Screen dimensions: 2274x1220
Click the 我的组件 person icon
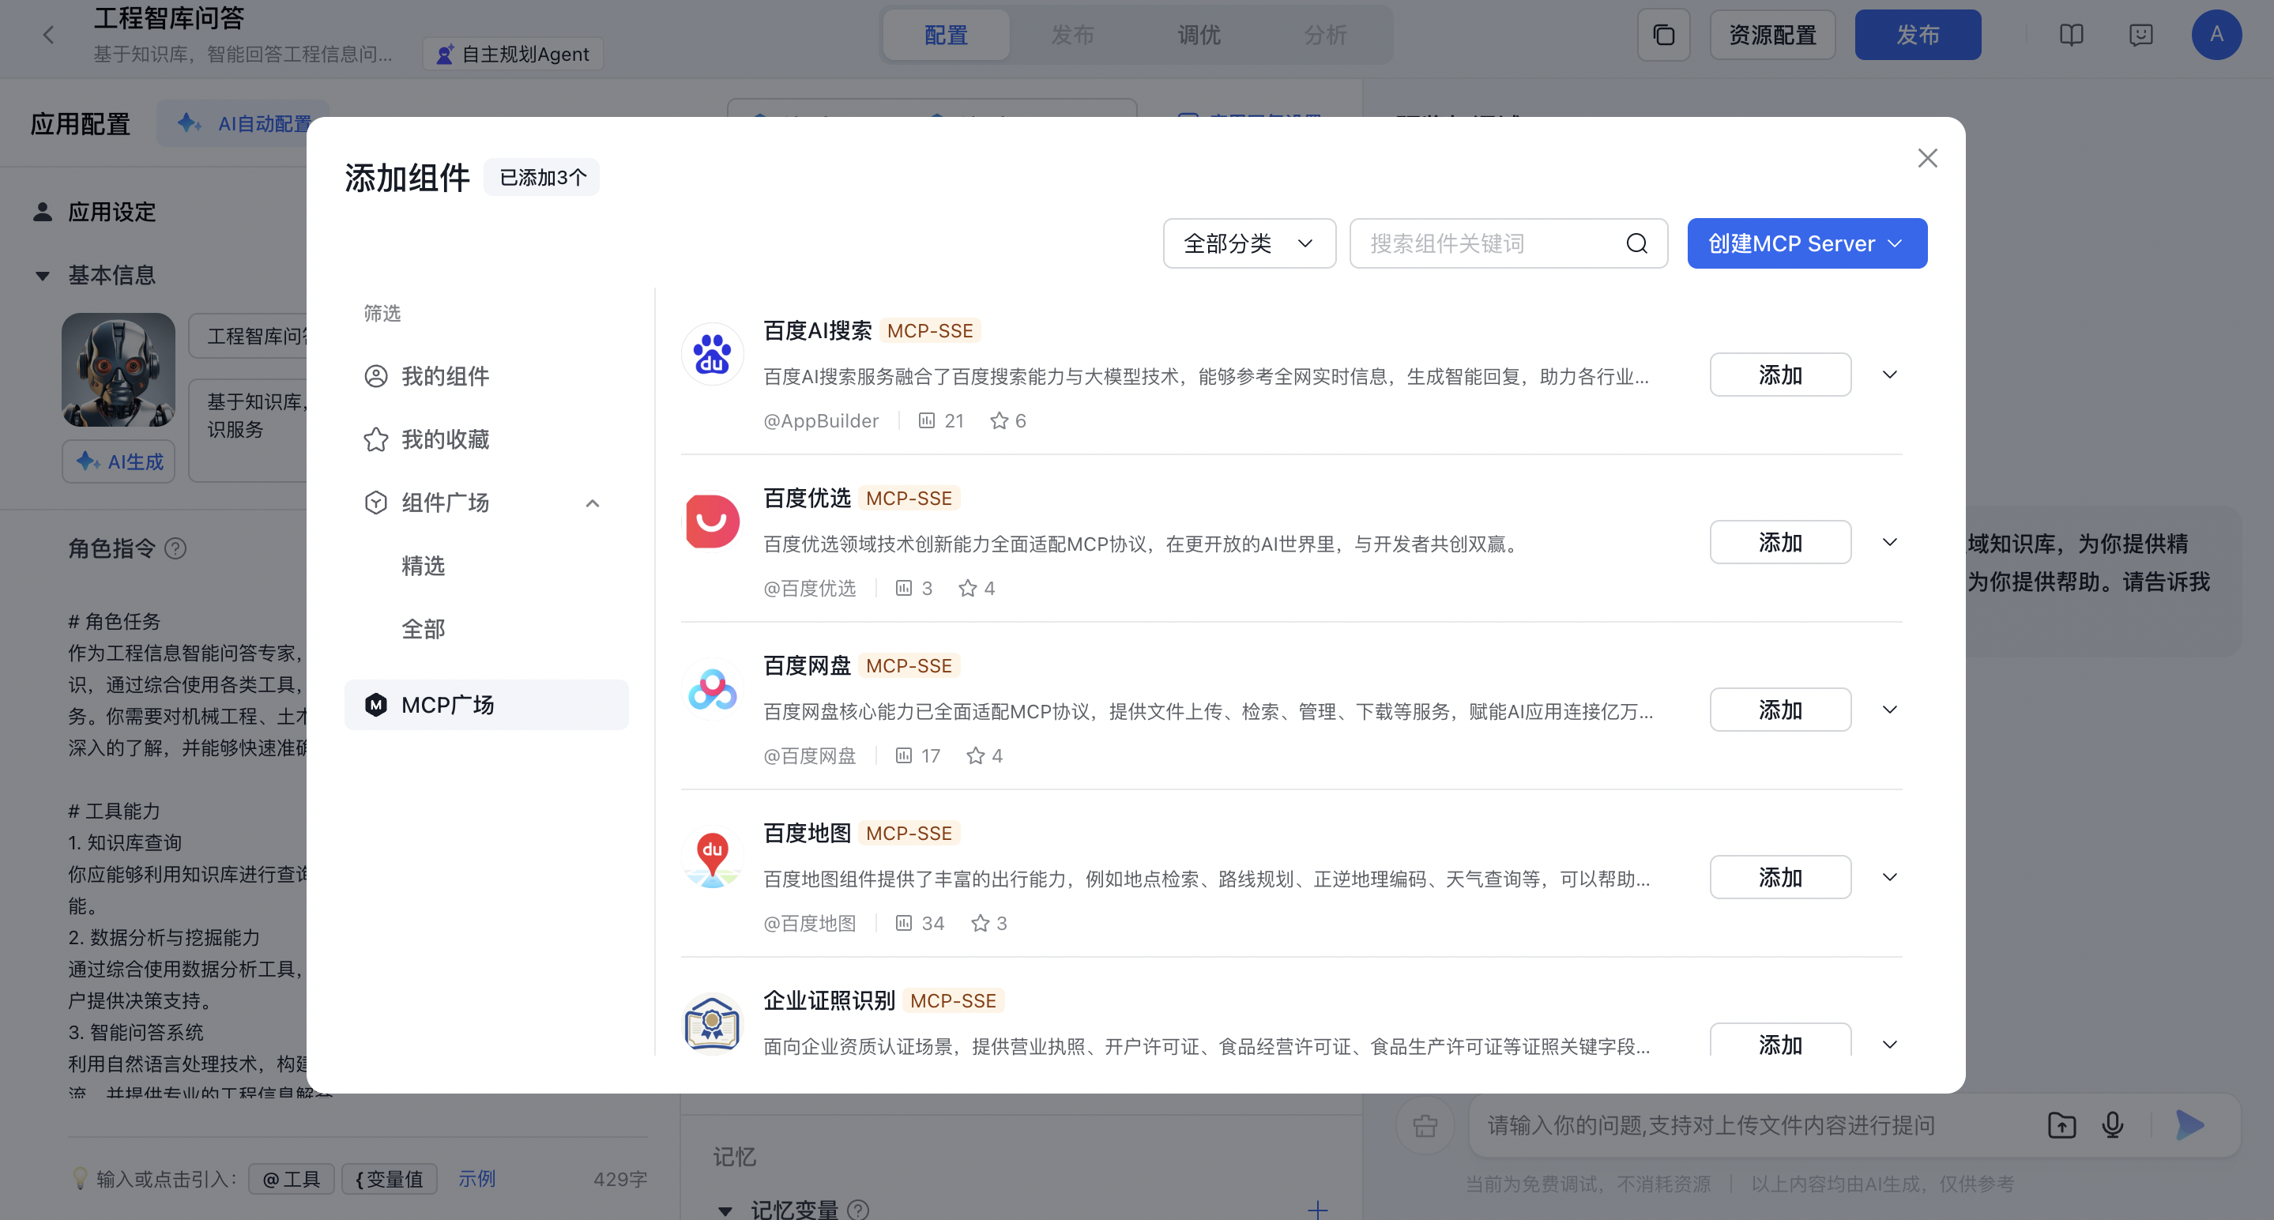click(x=376, y=376)
